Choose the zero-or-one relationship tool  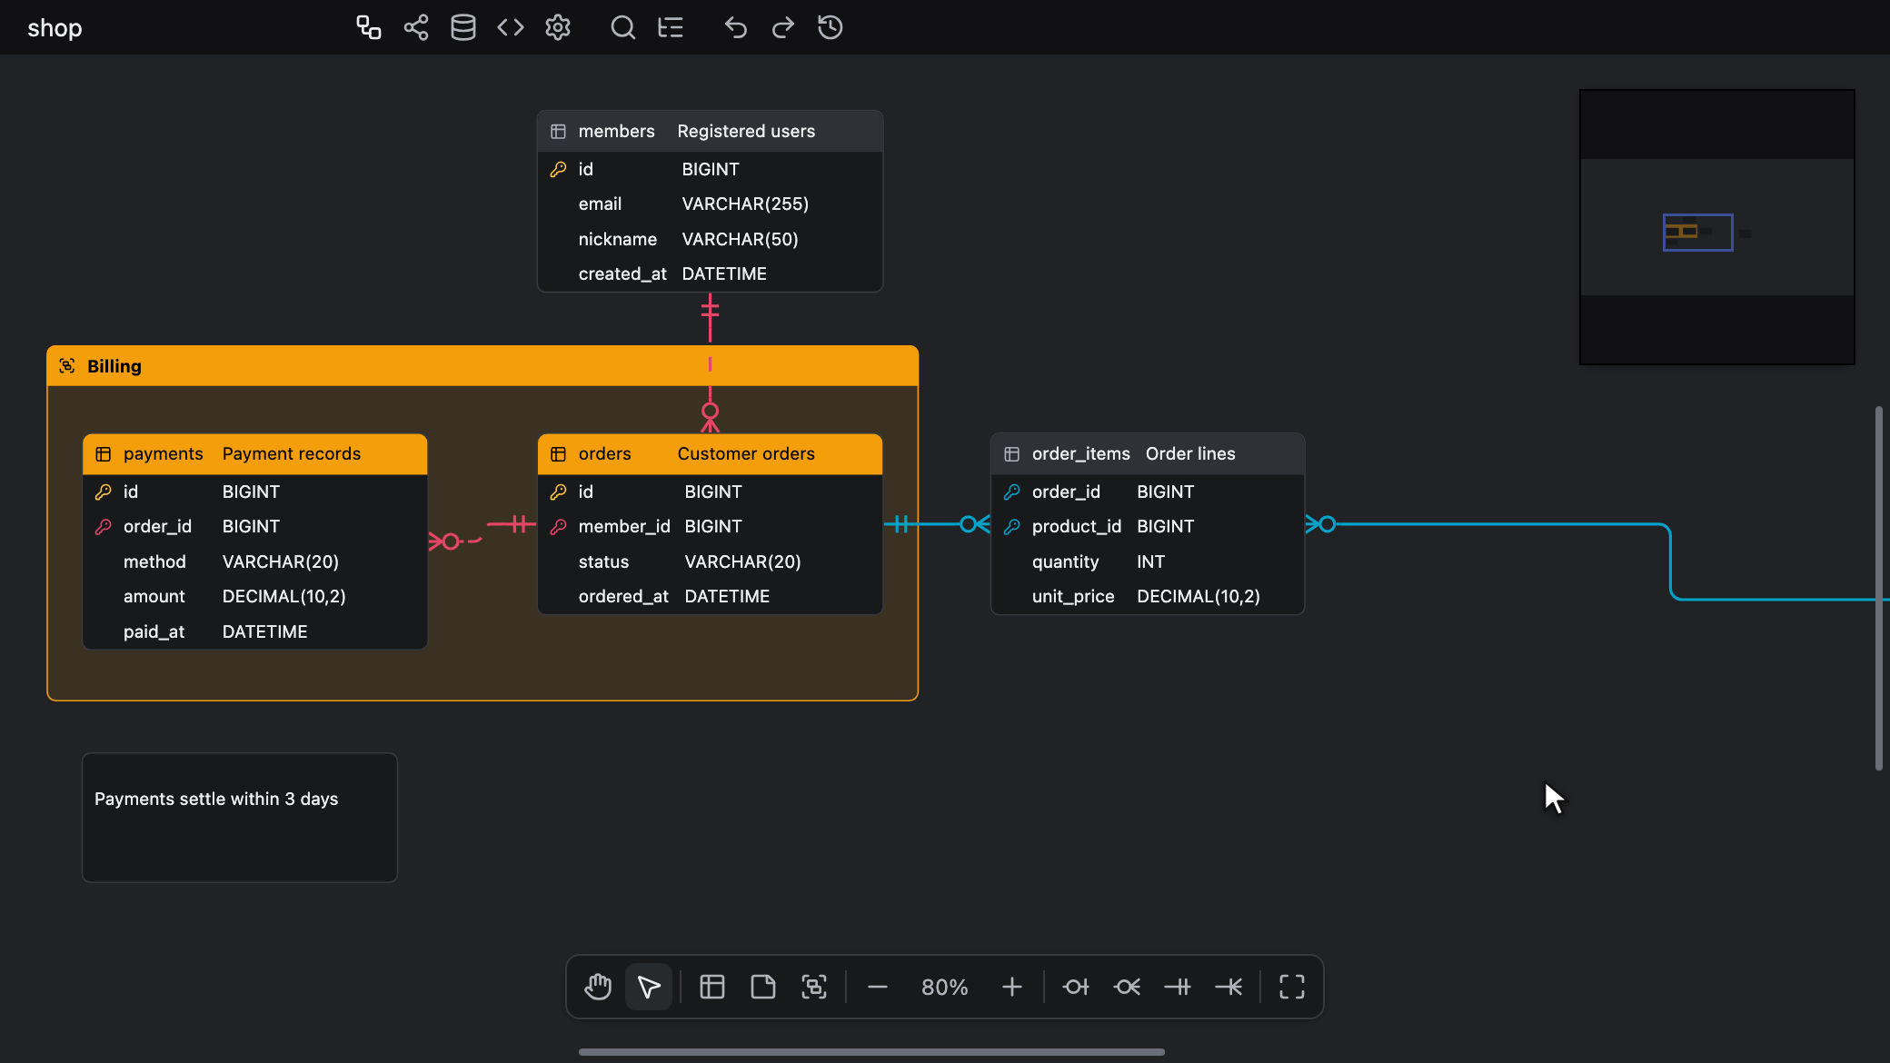tap(1076, 987)
